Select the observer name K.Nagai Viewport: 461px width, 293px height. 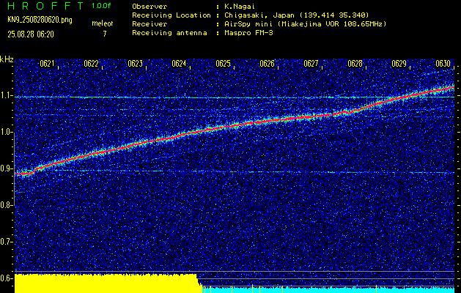tap(240, 7)
